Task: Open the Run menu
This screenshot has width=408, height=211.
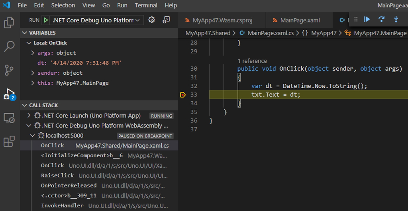Action: click(x=122, y=5)
